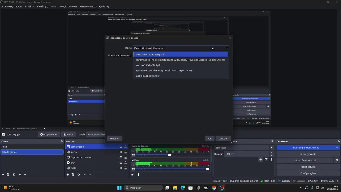
Task: Mute Áudio do desktop speaker icon
Action: [133, 155]
